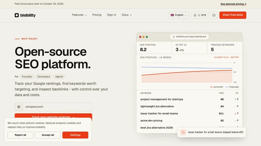Screen dimensions: 261x146
Task: Click the Paid Cloud plans announcement text
Action: coord(39,4)
